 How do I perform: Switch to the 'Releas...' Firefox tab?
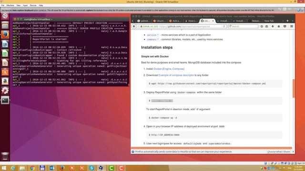255,21
